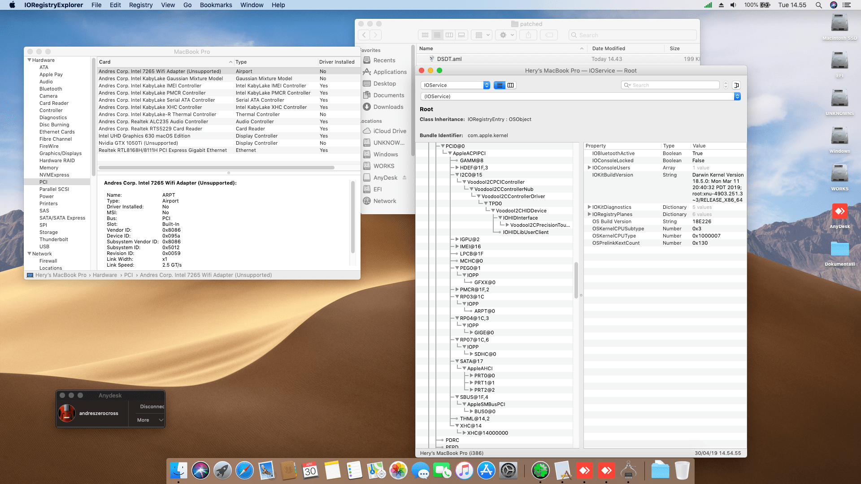
Task: Click Disconnect in Anydesk window
Action: coord(152,406)
